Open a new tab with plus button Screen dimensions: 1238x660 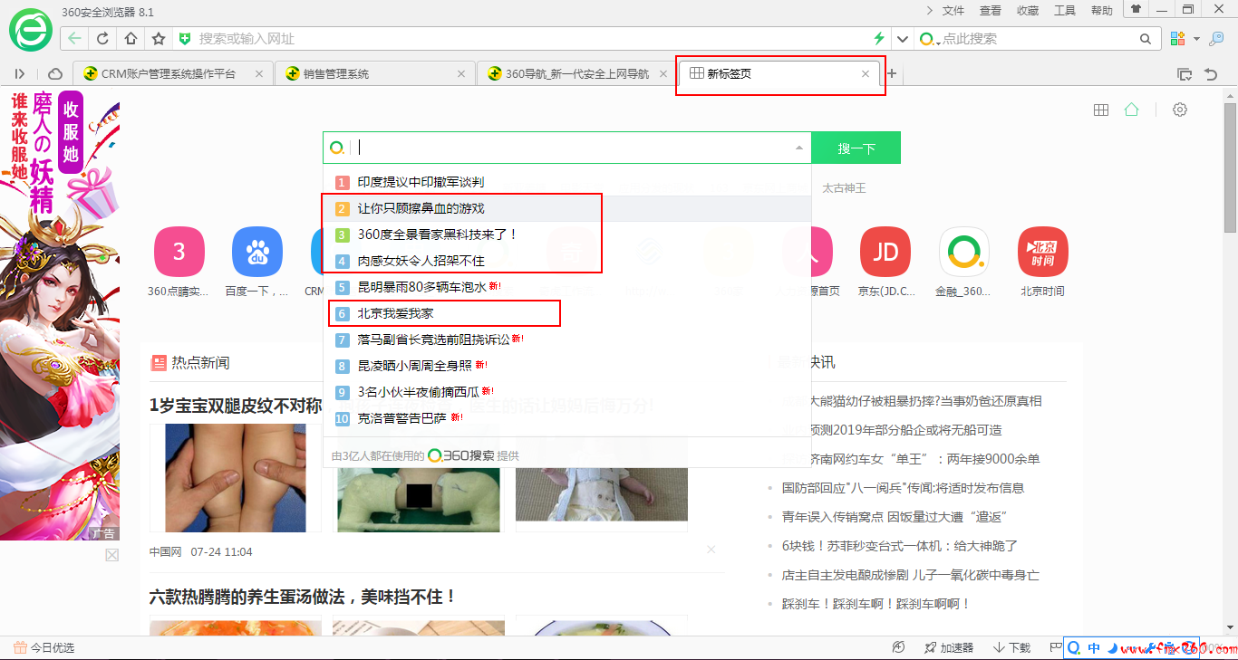click(x=892, y=73)
